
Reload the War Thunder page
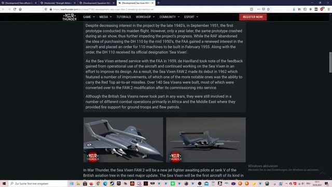[15, 9]
